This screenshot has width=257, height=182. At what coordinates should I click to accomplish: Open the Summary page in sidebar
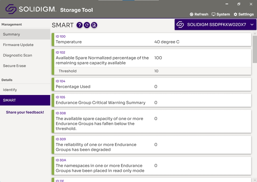(25, 34)
